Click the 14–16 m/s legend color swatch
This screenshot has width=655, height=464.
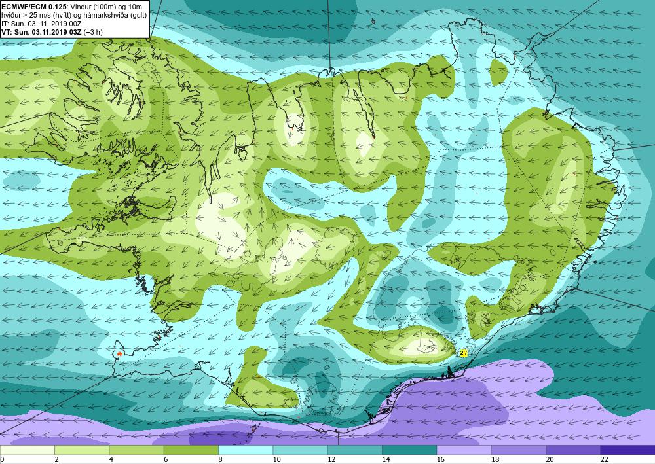[x=409, y=450]
